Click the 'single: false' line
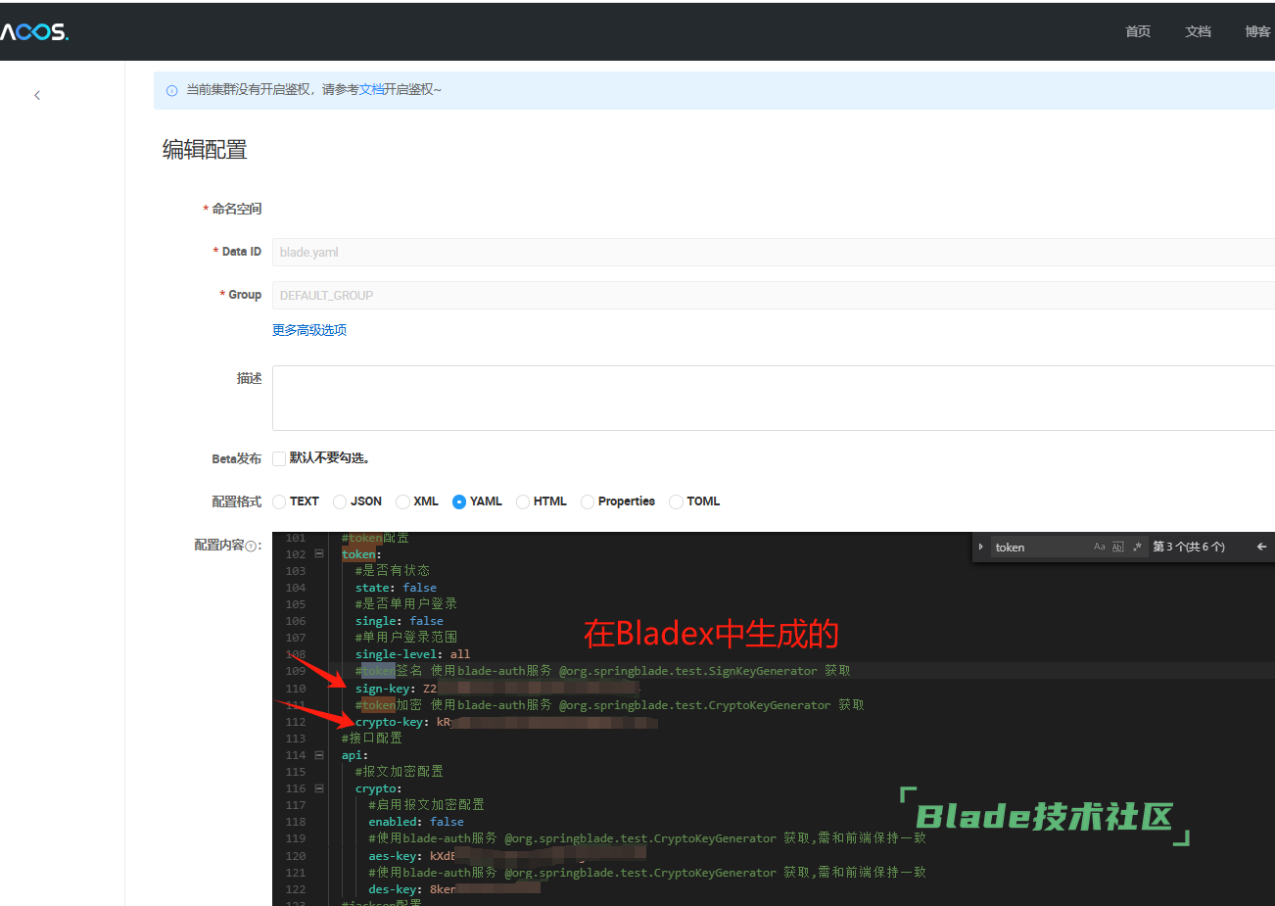The height and width of the screenshot is (906, 1275). click(x=400, y=621)
